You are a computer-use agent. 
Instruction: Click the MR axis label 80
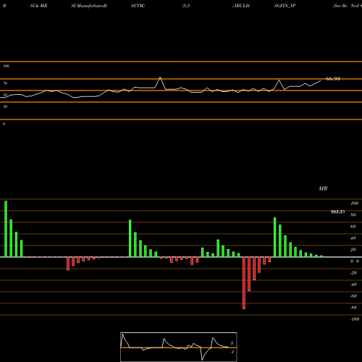click(353, 215)
